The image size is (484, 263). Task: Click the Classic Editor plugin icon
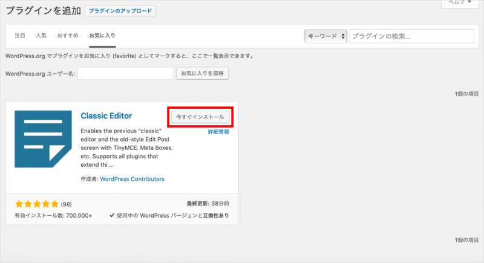(x=43, y=139)
